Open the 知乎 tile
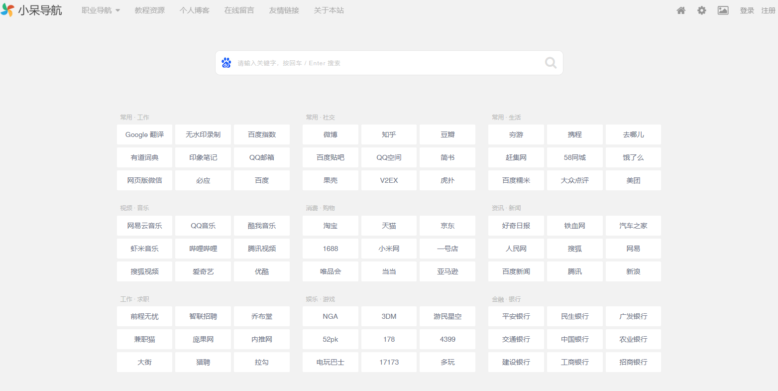 389,134
